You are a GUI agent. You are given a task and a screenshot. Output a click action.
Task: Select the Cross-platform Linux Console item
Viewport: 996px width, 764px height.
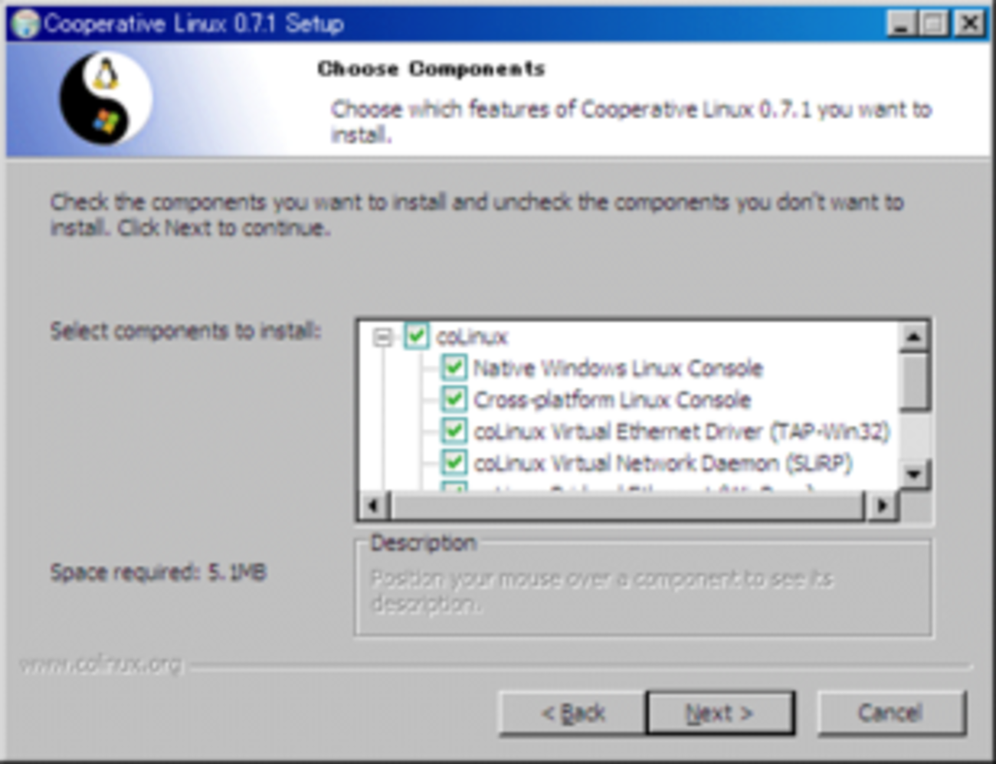(x=612, y=399)
